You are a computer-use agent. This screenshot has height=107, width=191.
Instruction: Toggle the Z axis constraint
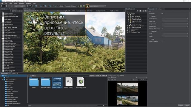pyautogui.click(x=33, y=6)
